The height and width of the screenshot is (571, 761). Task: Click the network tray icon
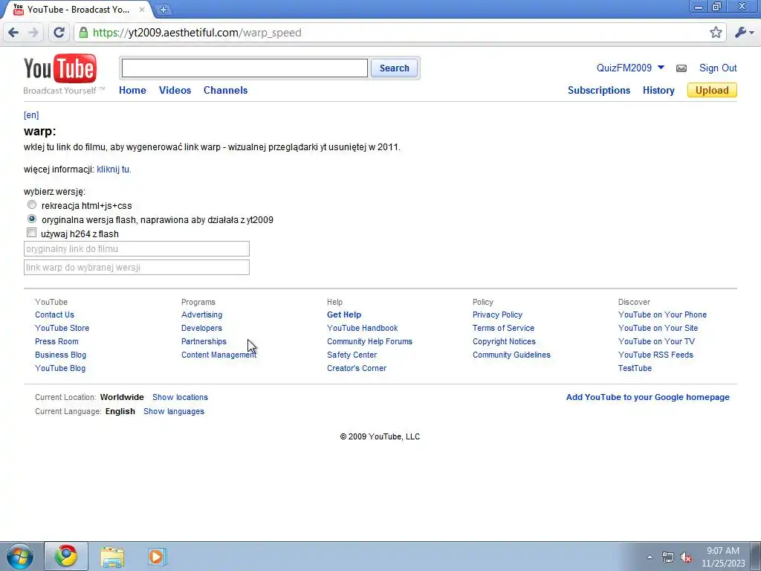pyautogui.click(x=668, y=557)
